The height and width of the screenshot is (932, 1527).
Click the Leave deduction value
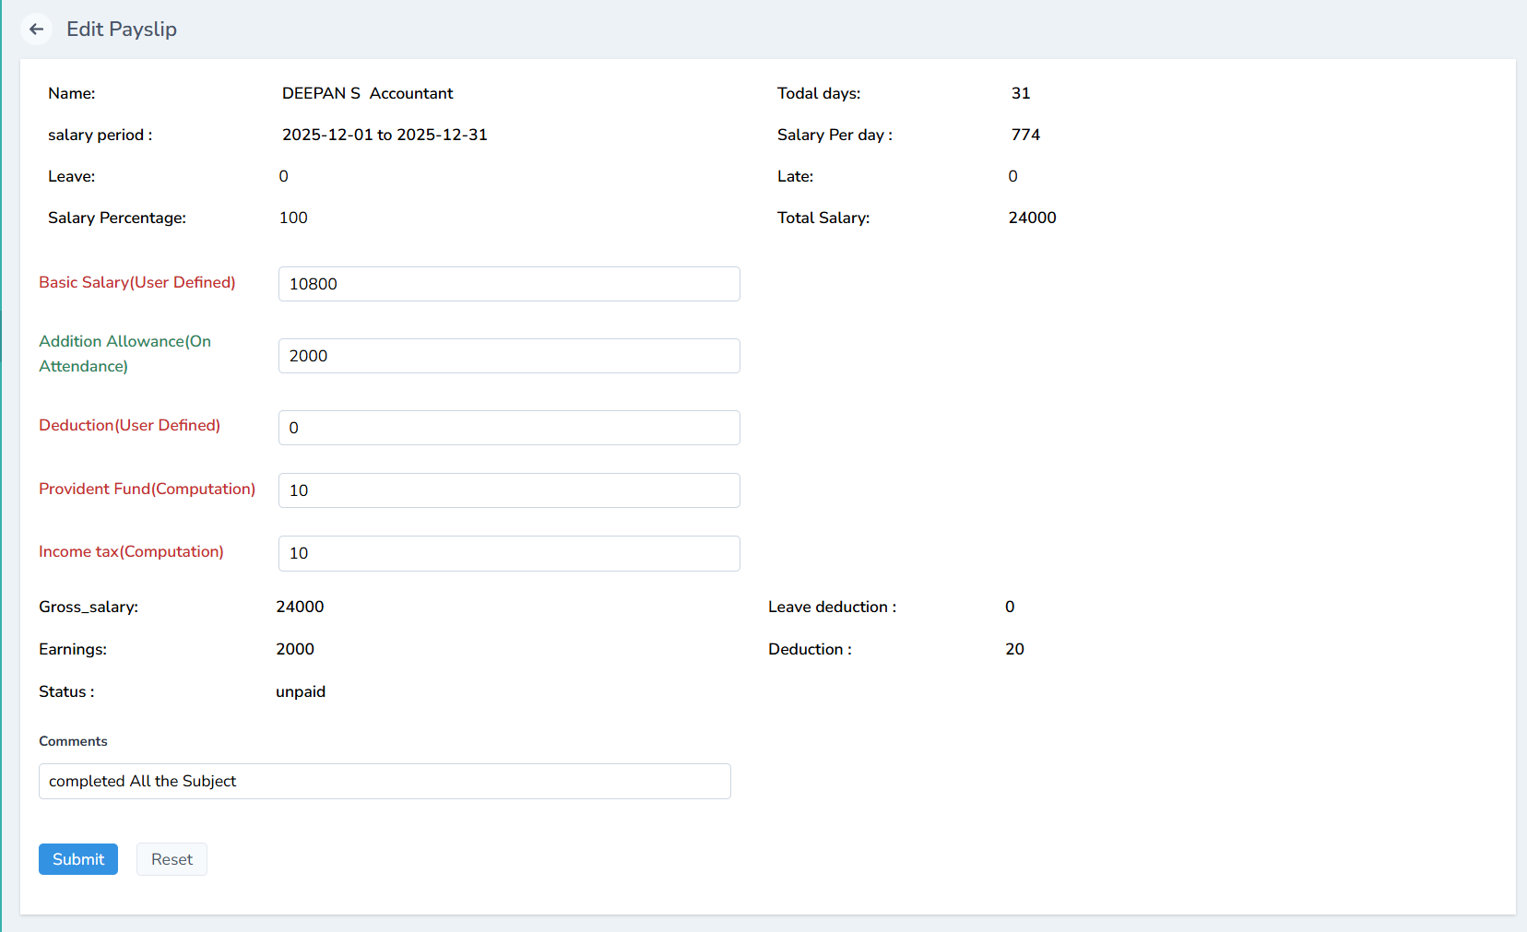click(1010, 607)
